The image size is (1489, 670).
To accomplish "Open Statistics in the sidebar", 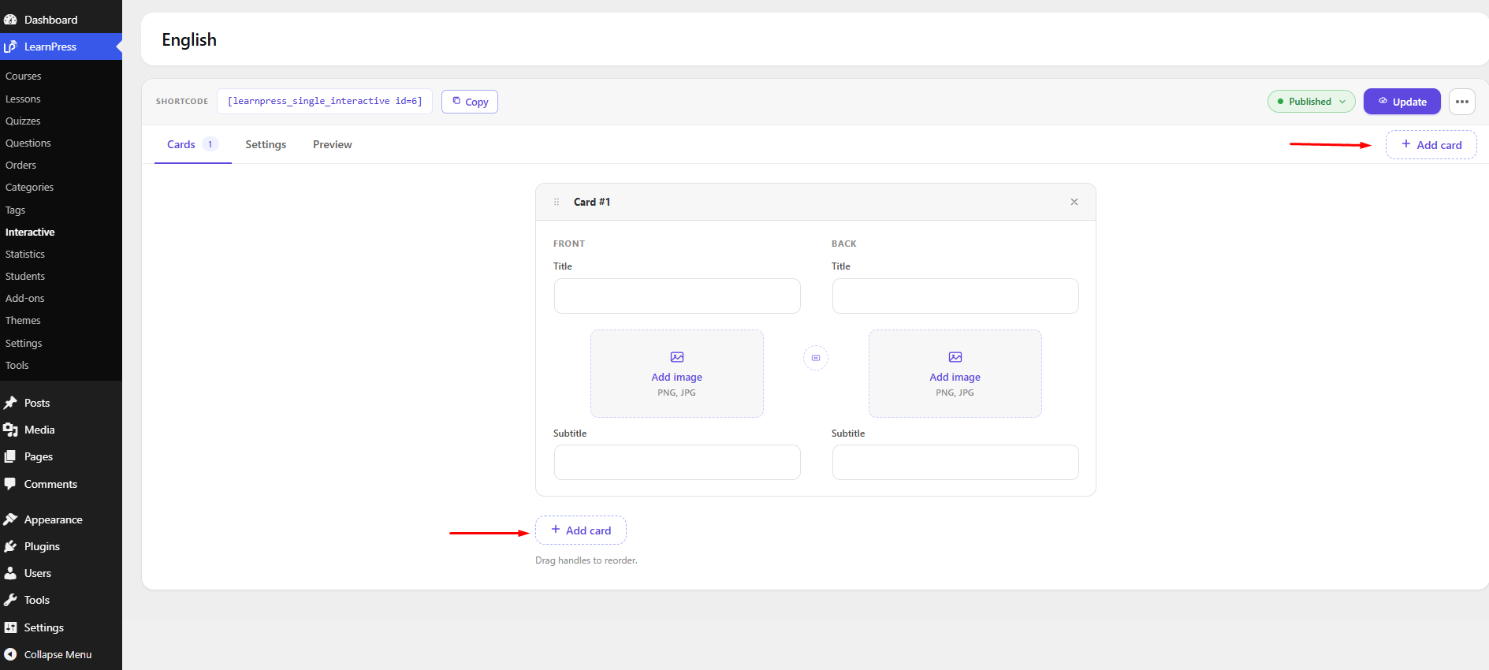I will 25,254.
